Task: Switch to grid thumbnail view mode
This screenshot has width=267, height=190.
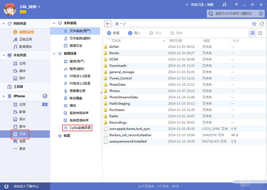Action: pos(260,33)
